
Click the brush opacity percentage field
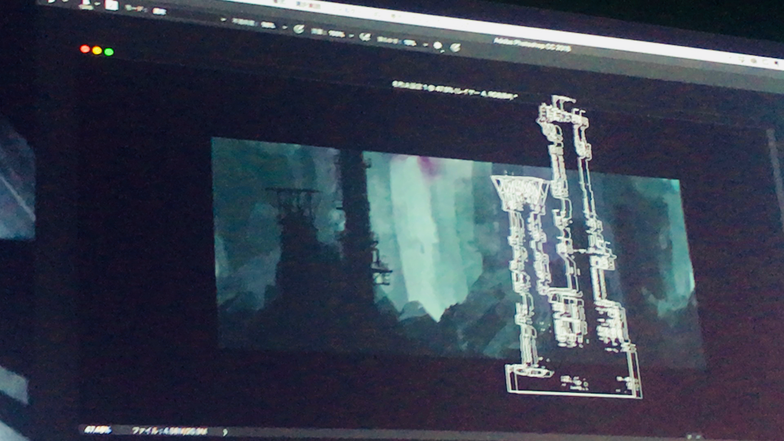tap(269, 25)
